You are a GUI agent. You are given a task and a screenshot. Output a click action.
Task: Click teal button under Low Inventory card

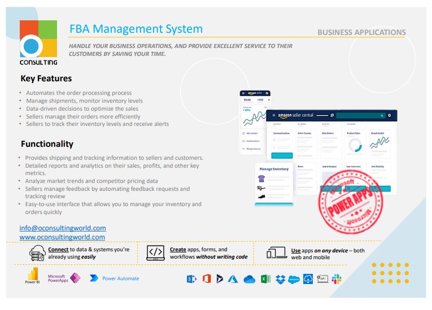pyautogui.click(x=355, y=189)
